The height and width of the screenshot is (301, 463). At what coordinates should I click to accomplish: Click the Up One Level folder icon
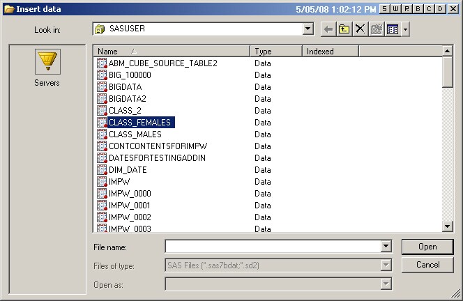[344, 29]
